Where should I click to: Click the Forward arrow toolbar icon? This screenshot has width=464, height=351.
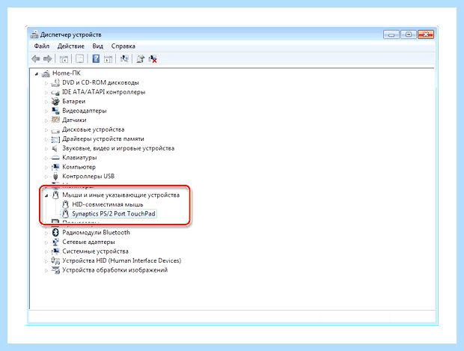[x=47, y=59]
